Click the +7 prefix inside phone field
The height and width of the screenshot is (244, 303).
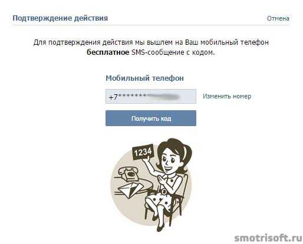tap(113, 97)
